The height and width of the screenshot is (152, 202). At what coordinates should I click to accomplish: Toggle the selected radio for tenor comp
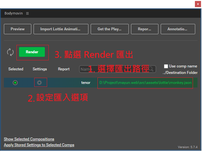click(x=15, y=83)
